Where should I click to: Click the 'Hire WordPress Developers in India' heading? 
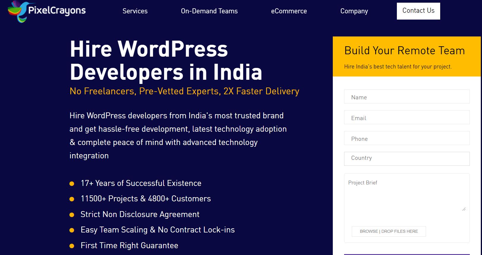(166, 60)
